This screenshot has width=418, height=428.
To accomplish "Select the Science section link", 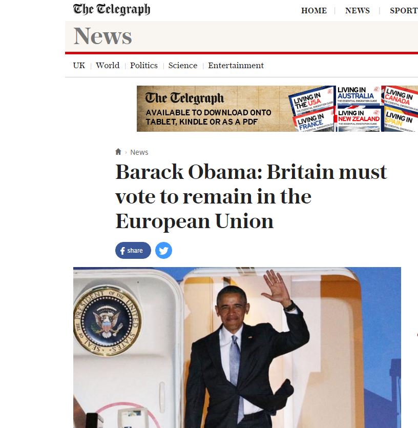I will point(183,66).
